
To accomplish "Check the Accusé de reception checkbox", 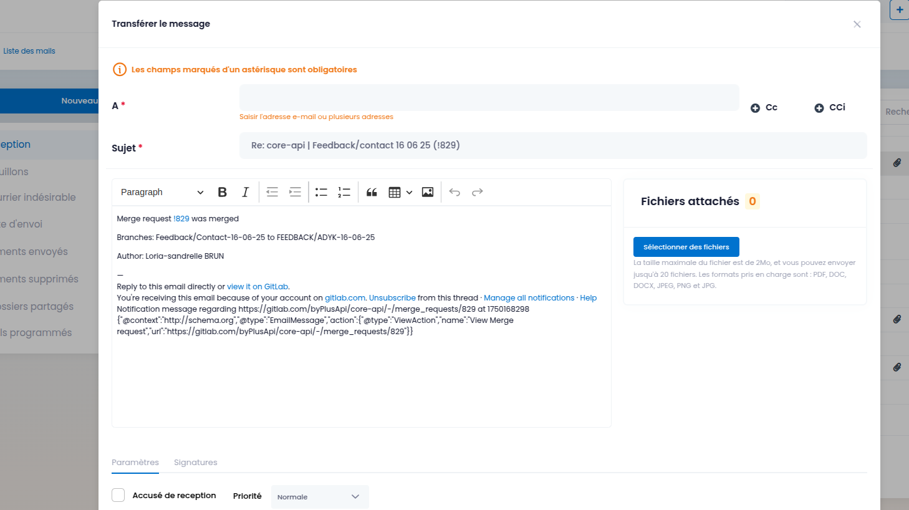I will pyautogui.click(x=118, y=495).
